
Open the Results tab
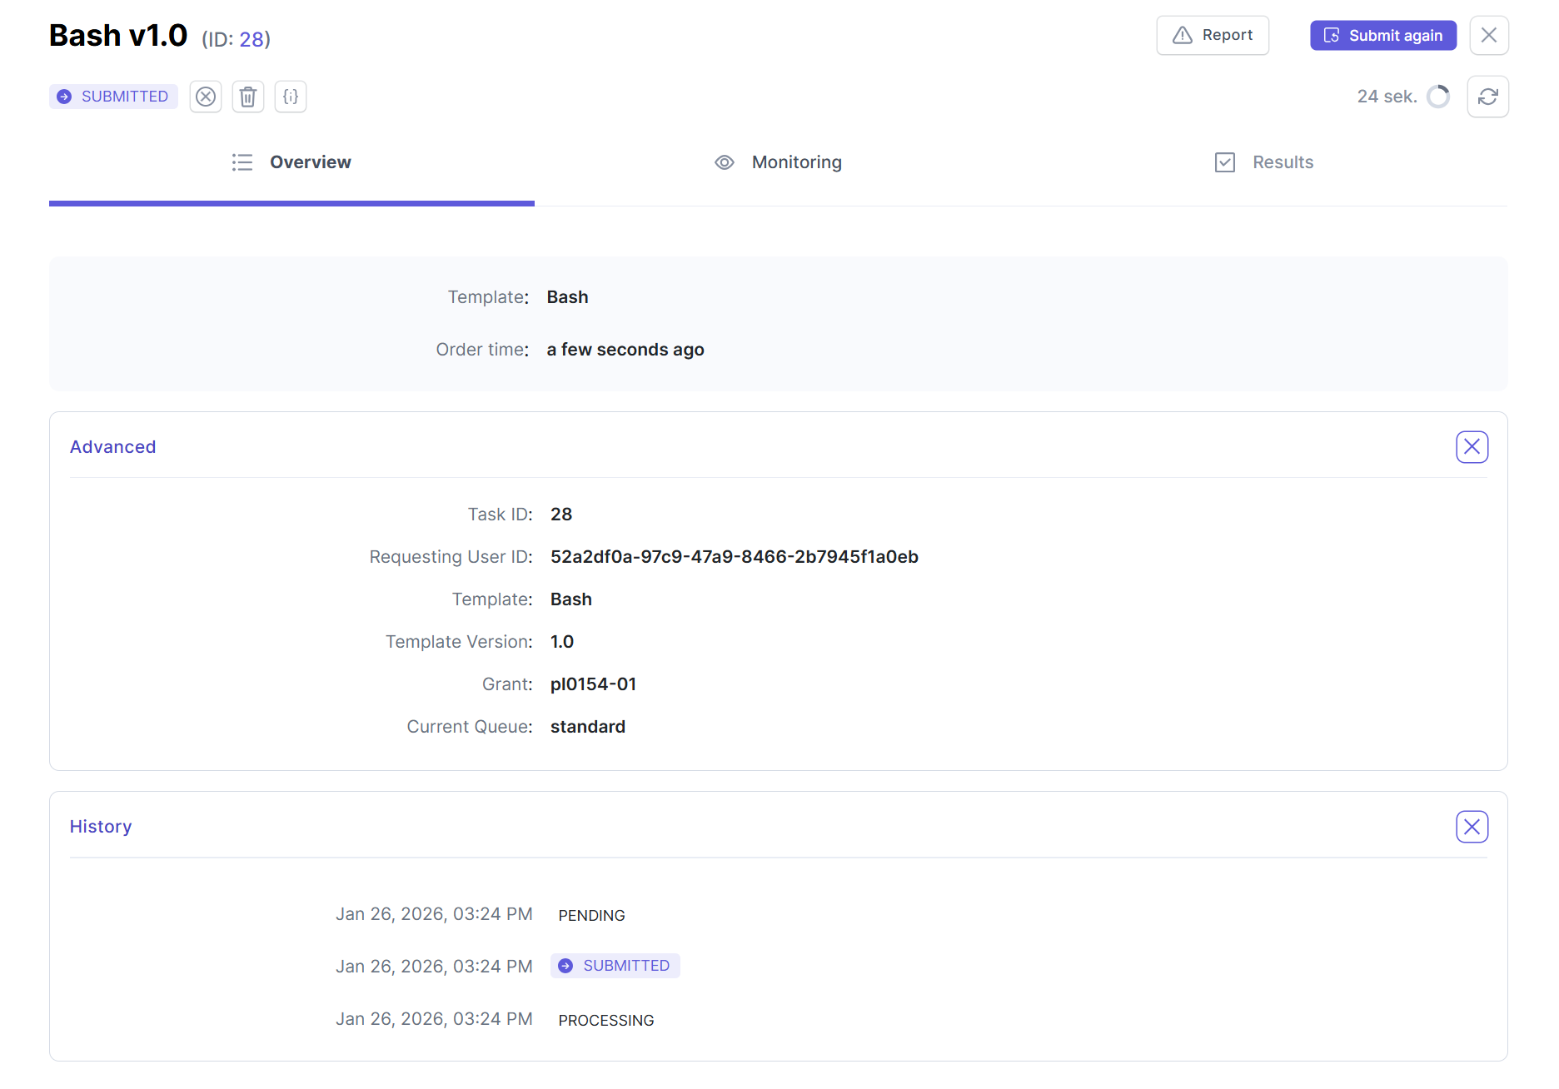coord(1264,162)
